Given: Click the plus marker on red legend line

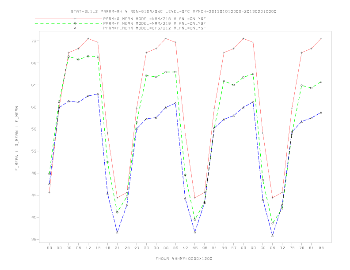Looking at the screenshot, I should (x=75, y=19).
